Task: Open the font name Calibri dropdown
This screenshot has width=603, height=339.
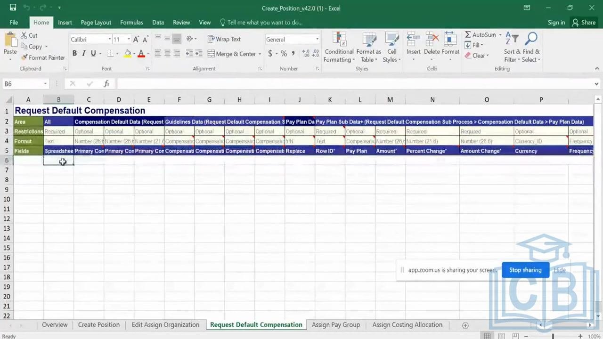Action: [110, 40]
